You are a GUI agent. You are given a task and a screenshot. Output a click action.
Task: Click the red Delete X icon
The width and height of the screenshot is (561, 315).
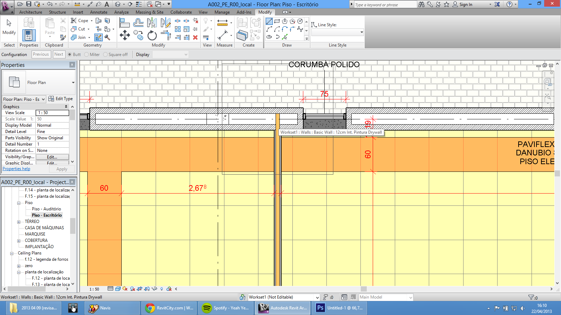[x=195, y=37]
